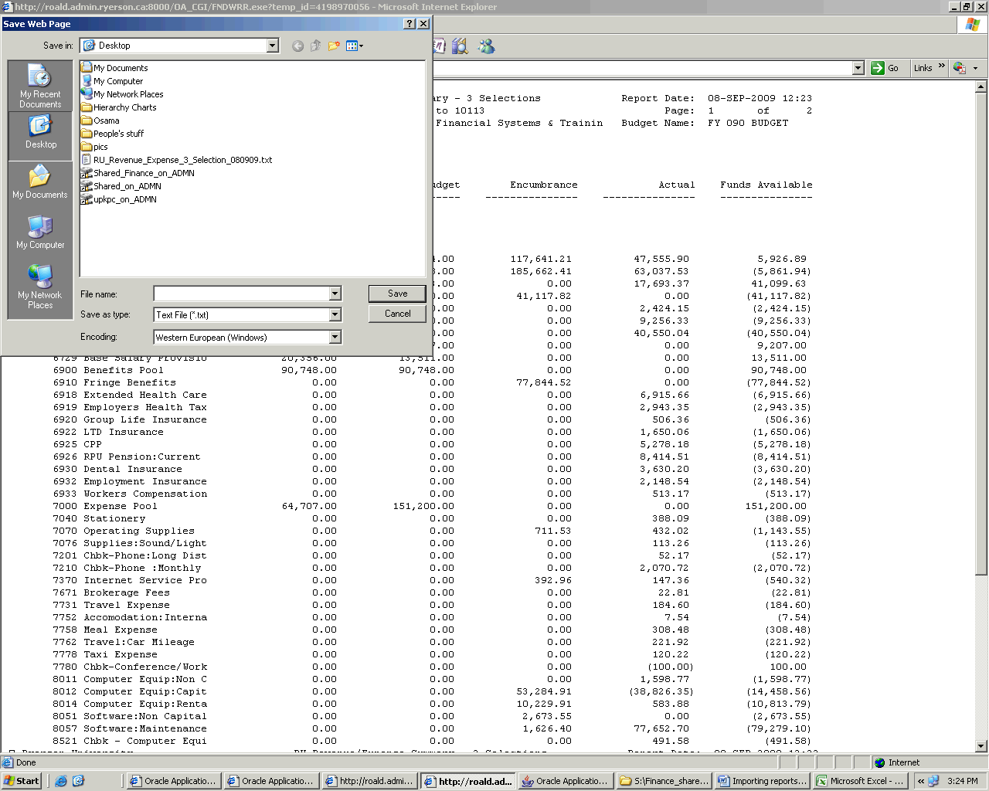The height and width of the screenshot is (791, 989).
Task: Open the Views menu icon in dialog
Action: [354, 46]
